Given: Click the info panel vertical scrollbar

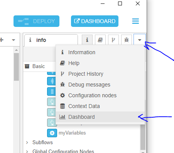Looking at the screenshot, I should tap(143, 137).
